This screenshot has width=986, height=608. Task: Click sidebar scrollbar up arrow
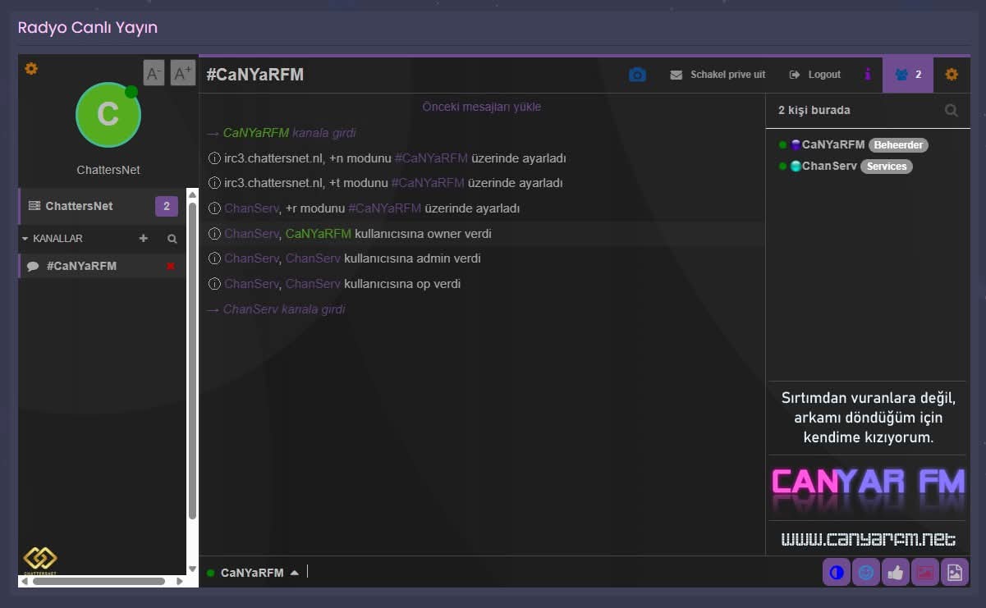pyautogui.click(x=192, y=194)
